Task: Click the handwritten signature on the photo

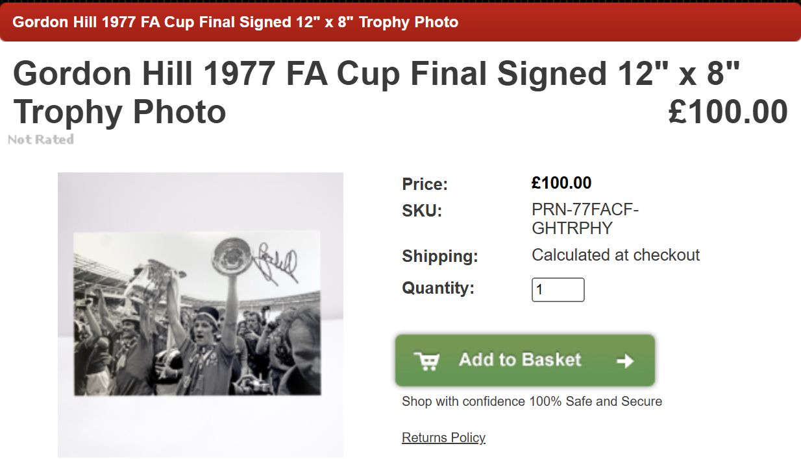Action: (277, 263)
